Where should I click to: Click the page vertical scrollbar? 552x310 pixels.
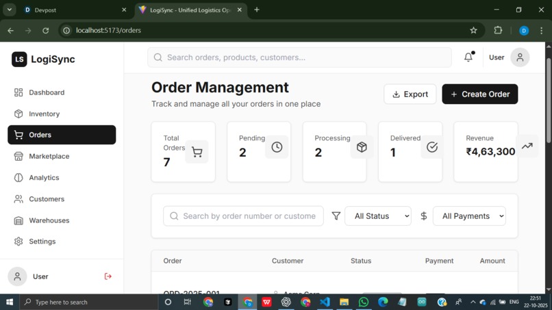(549, 101)
